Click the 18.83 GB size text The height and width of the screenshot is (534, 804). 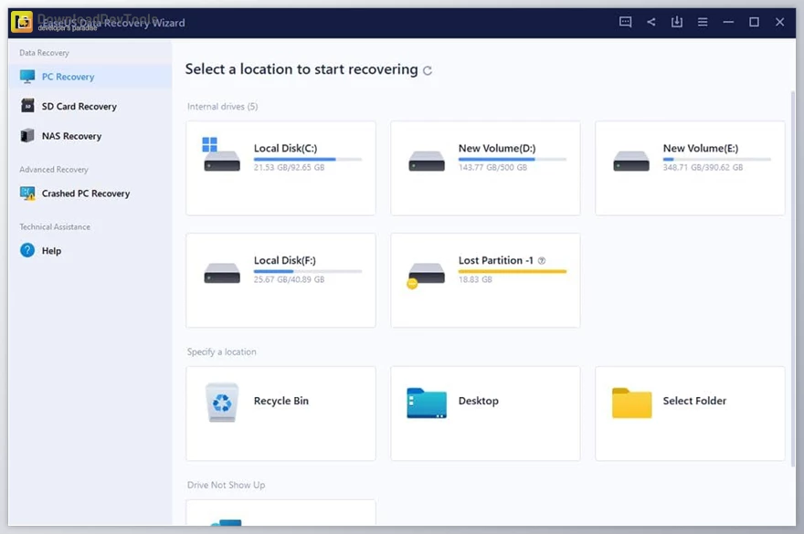(x=475, y=280)
